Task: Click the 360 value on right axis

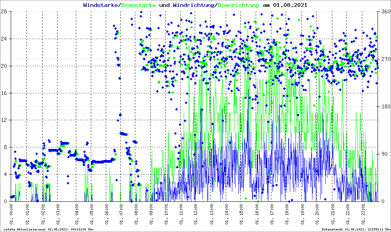Action: coord(384,12)
